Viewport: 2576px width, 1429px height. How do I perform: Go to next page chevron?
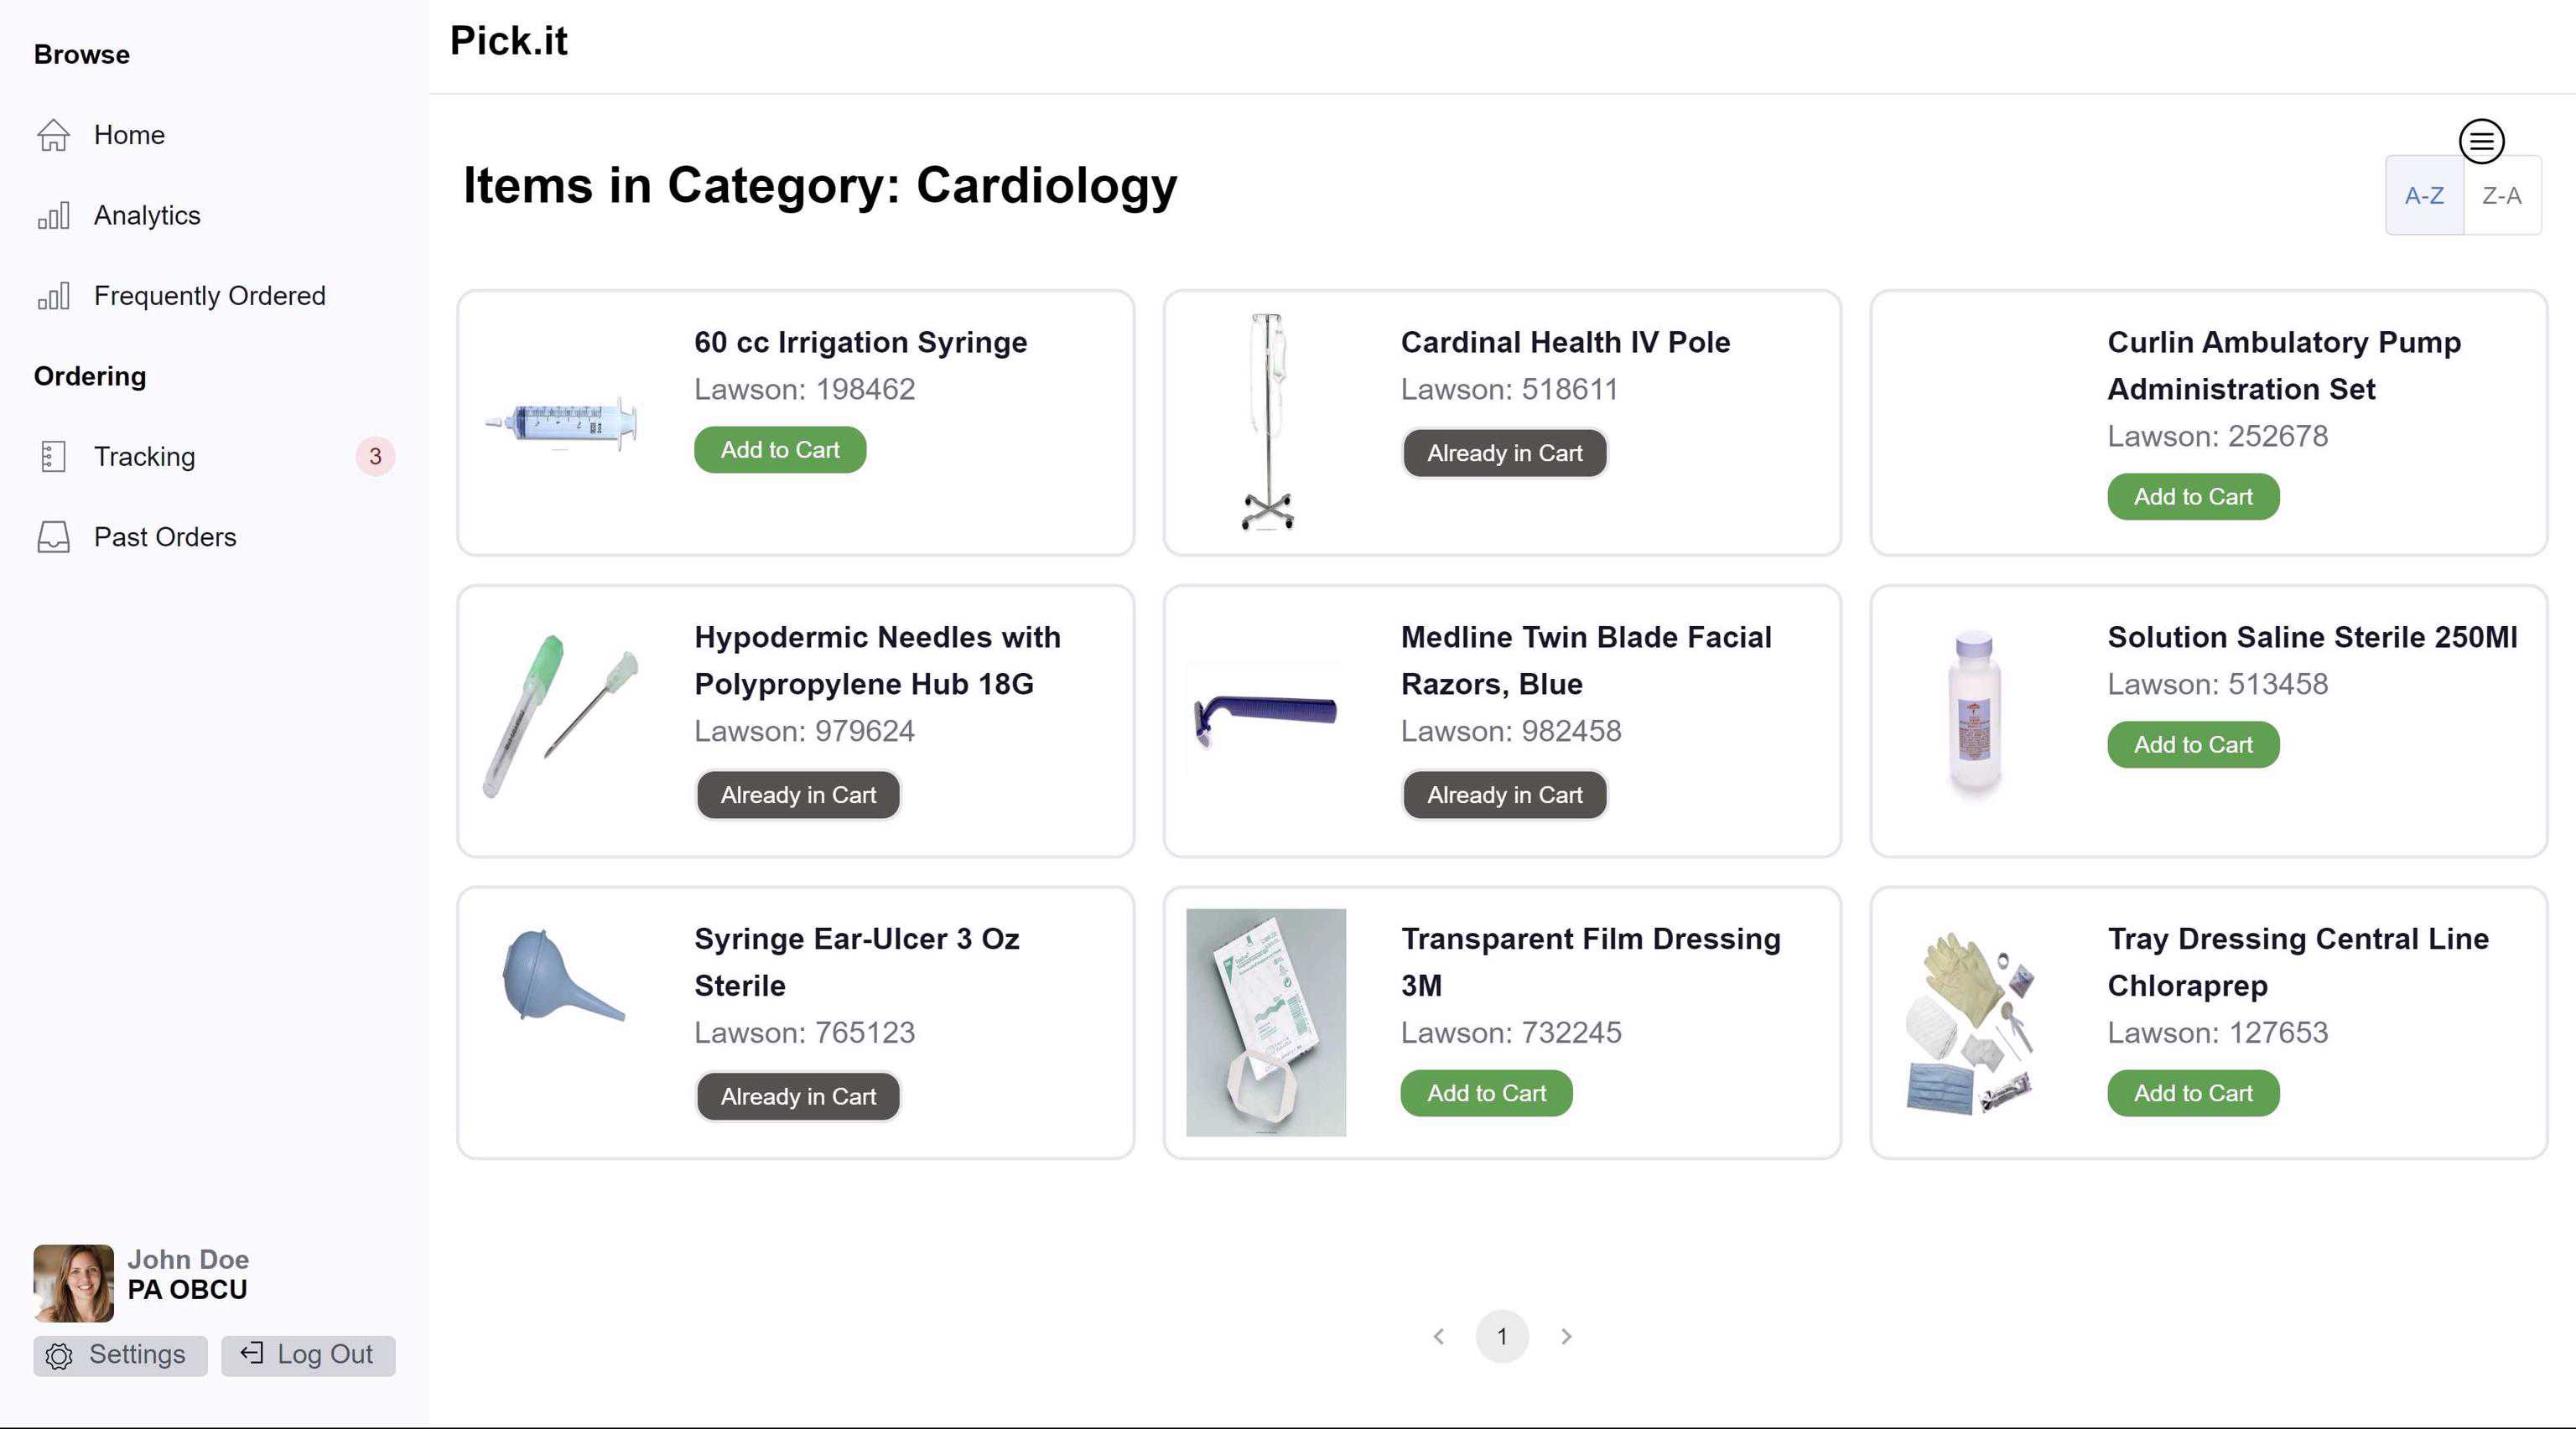coord(1566,1336)
